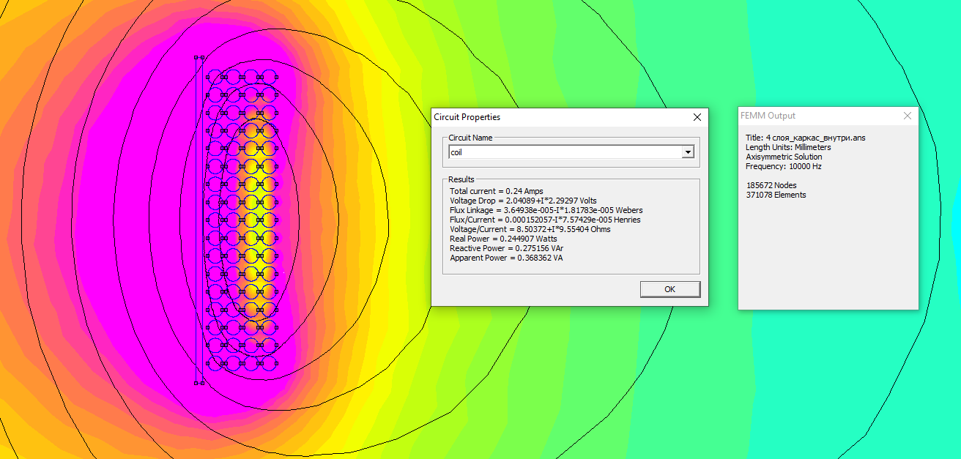Click 'Length Units: Millimeters' in FEMM Output
The height and width of the screenshot is (459, 961).
788,147
